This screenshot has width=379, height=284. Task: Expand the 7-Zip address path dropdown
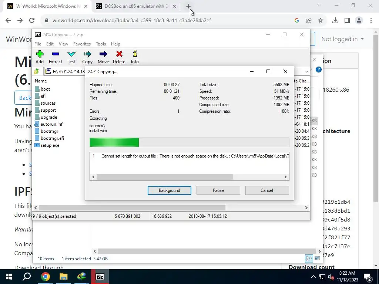(306, 71)
